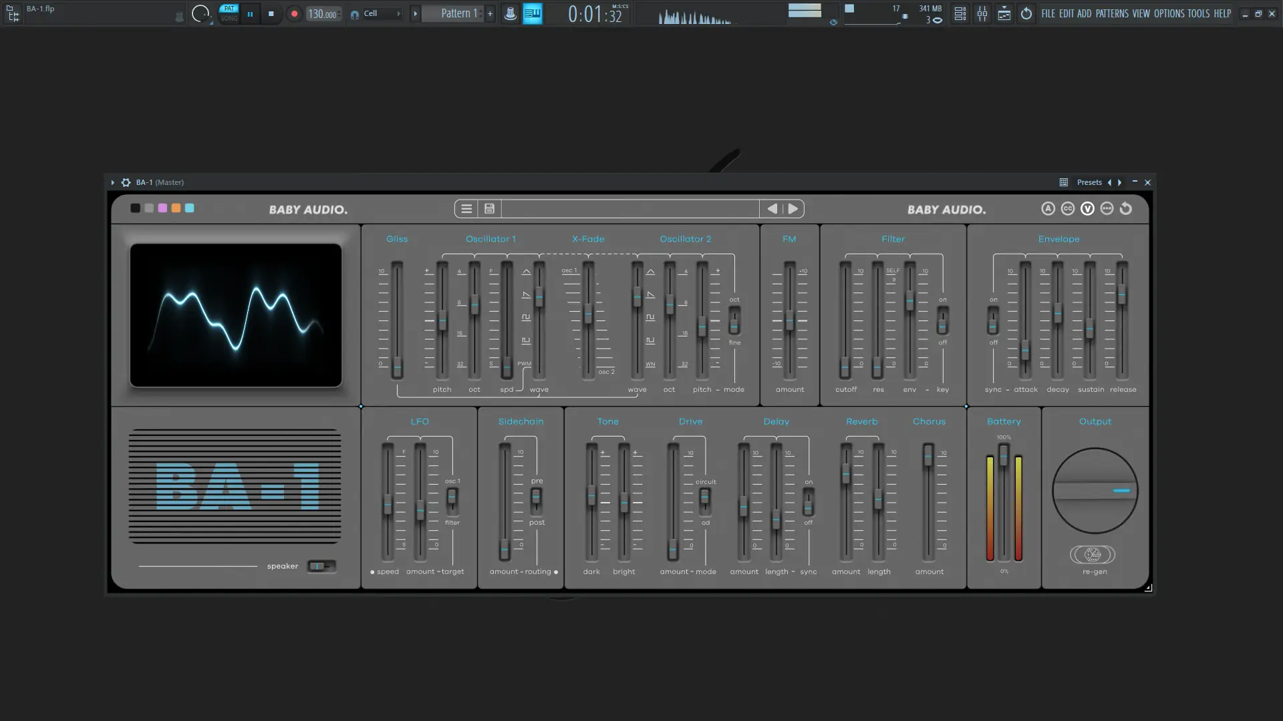The image size is (1283, 721).
Task: Select the cyan color theme swatch
Action: pos(190,208)
